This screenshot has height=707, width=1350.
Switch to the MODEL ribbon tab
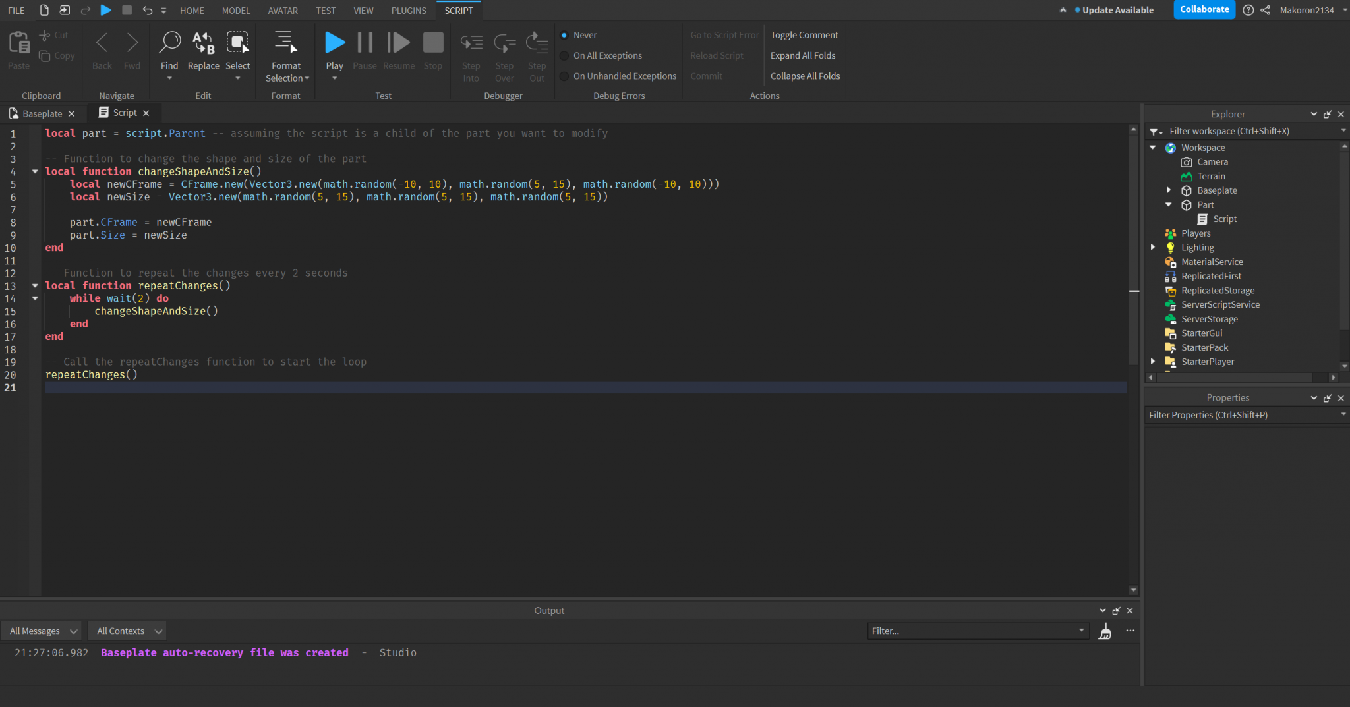235,10
